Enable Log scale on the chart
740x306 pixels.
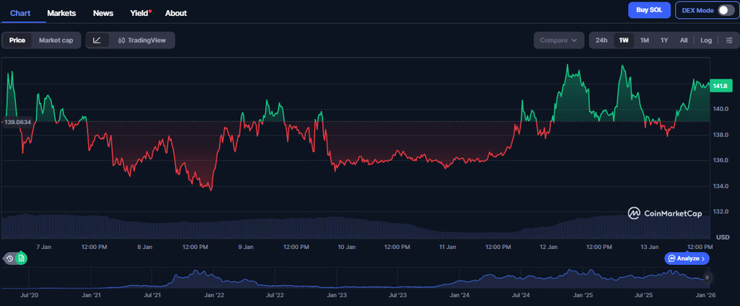[705, 40]
